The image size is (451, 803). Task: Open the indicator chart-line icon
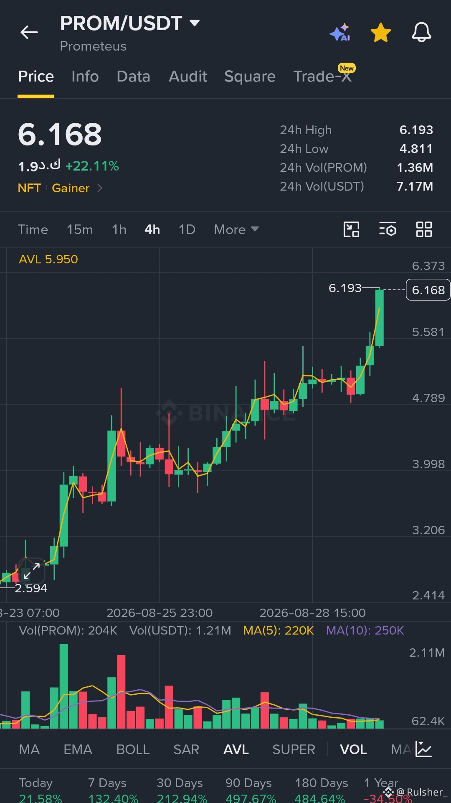click(x=423, y=749)
